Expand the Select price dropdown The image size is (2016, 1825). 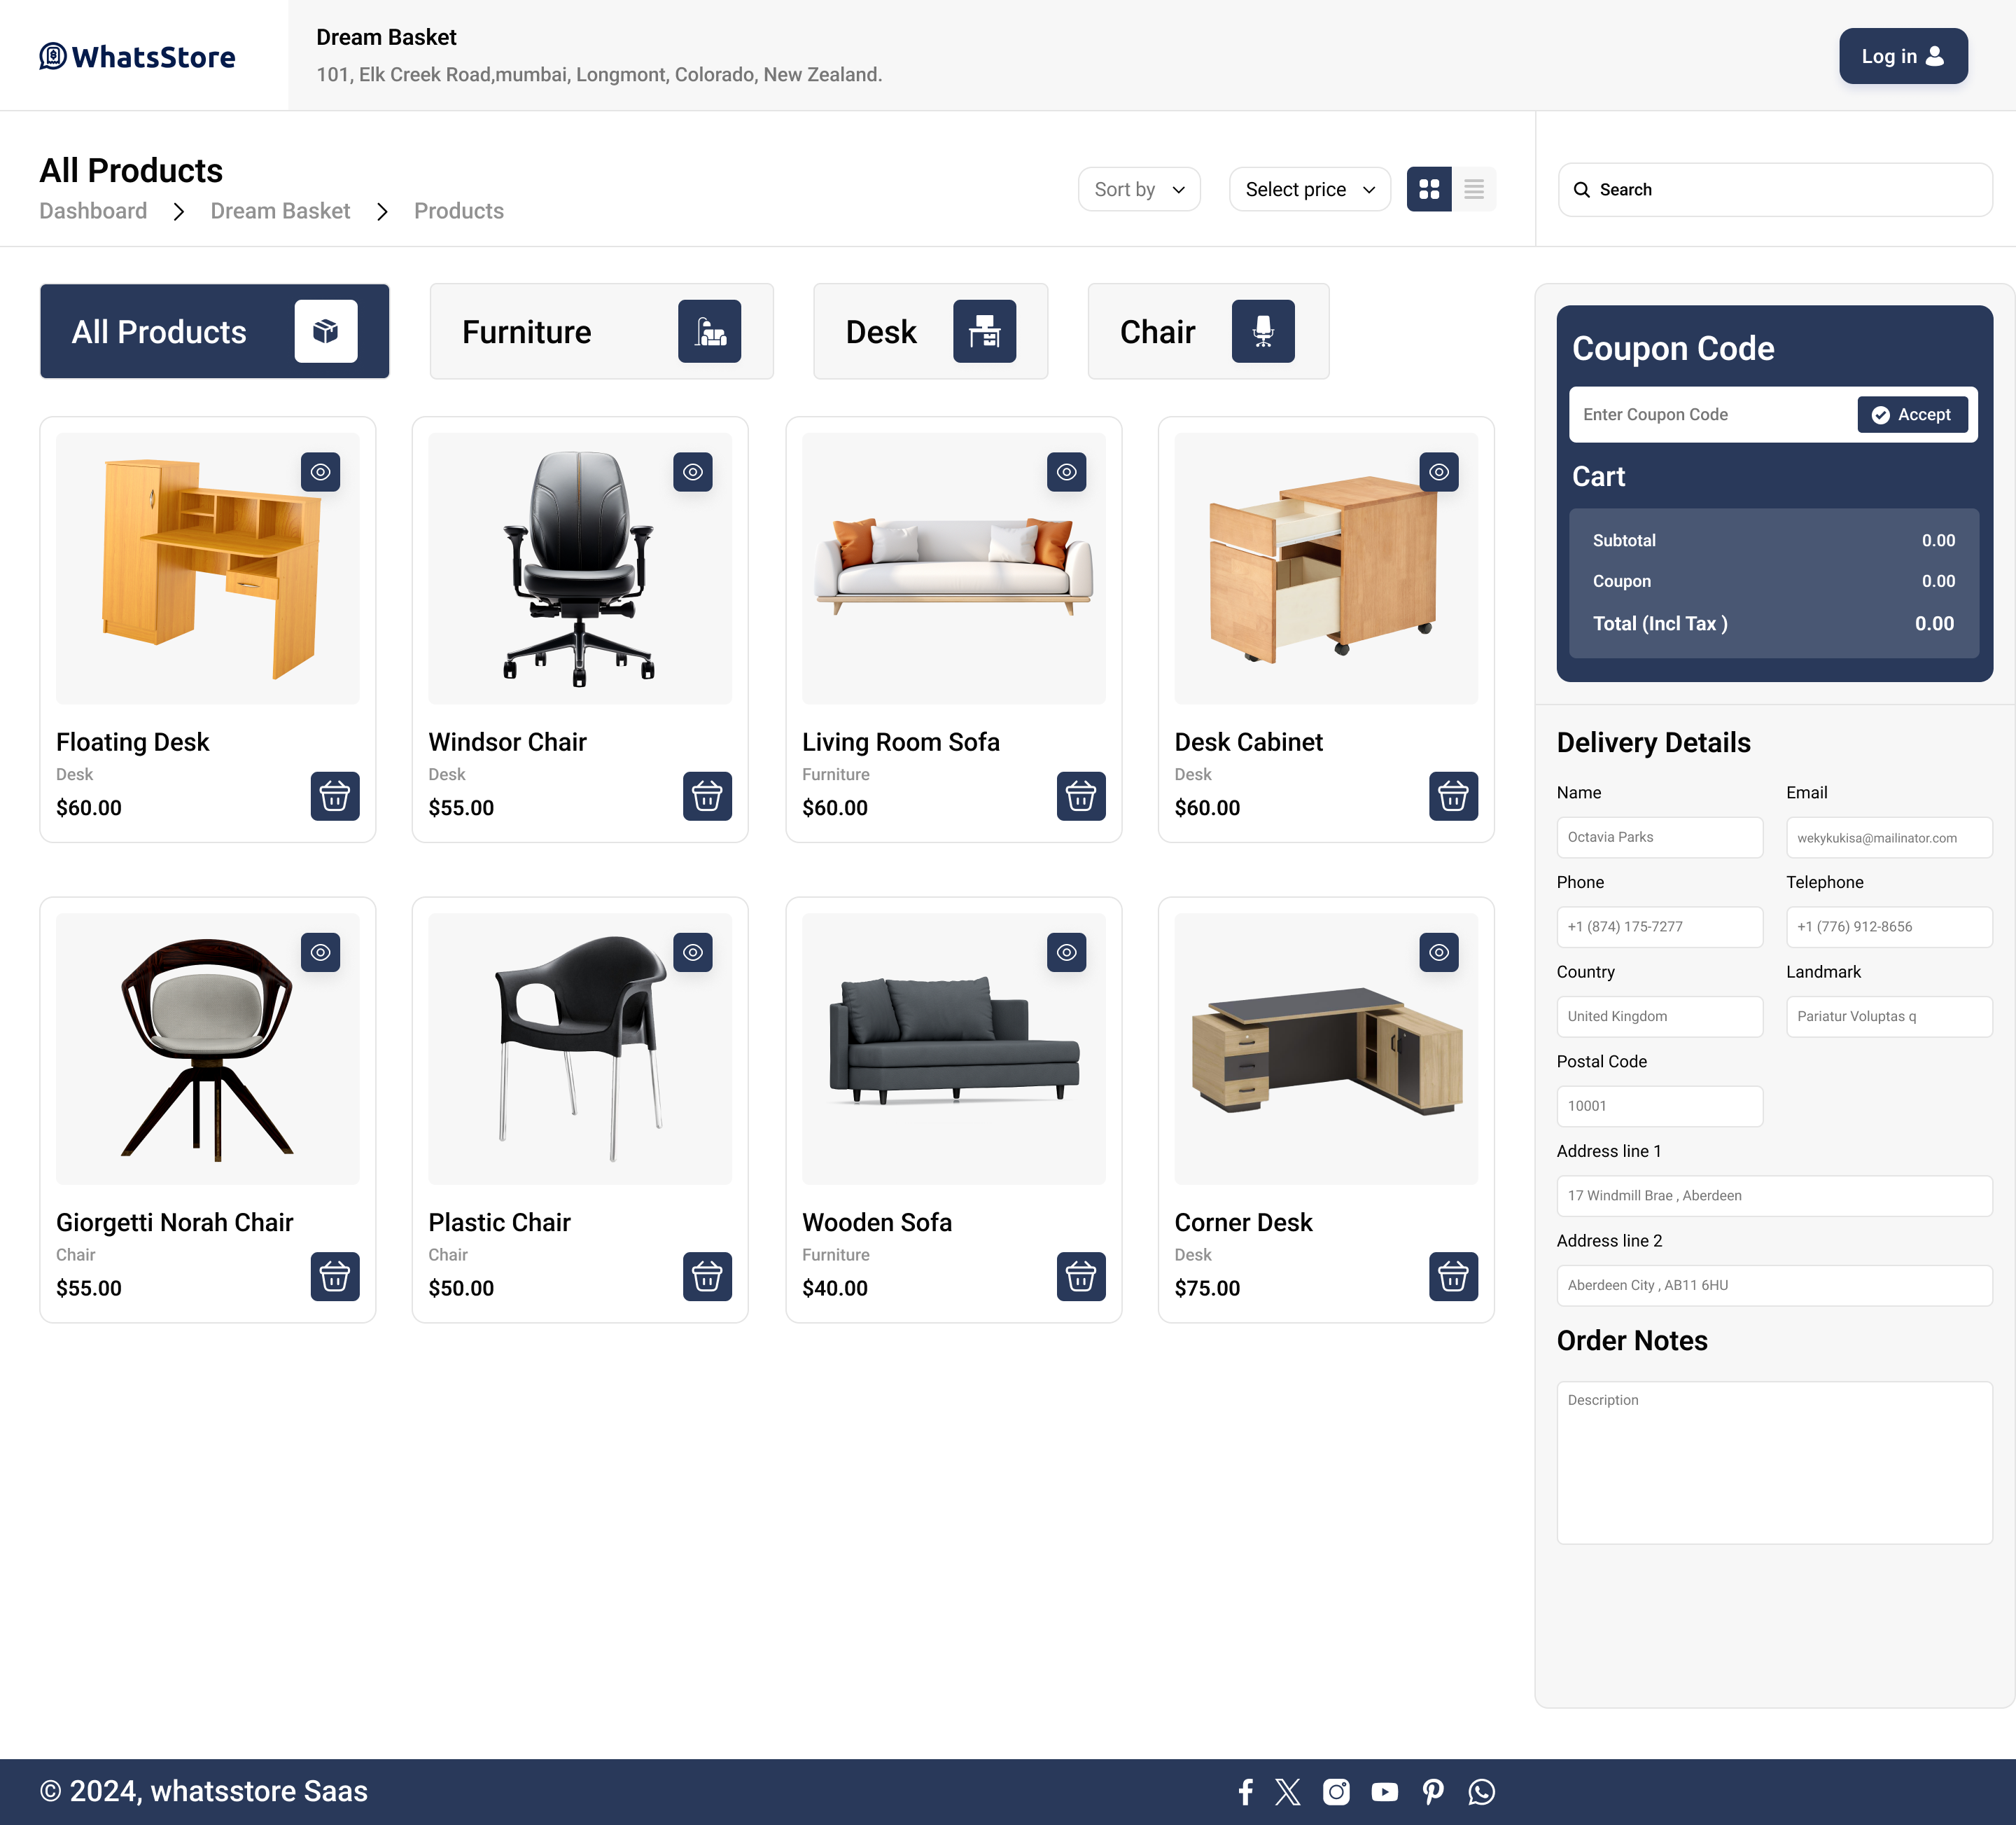click(x=1308, y=189)
